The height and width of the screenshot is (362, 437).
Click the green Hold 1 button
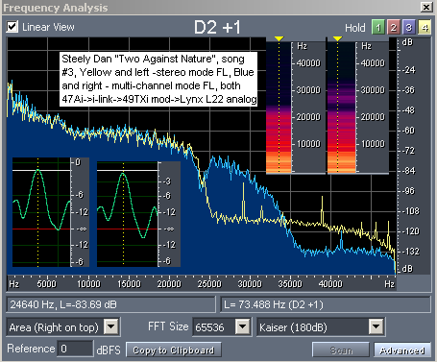click(x=378, y=28)
